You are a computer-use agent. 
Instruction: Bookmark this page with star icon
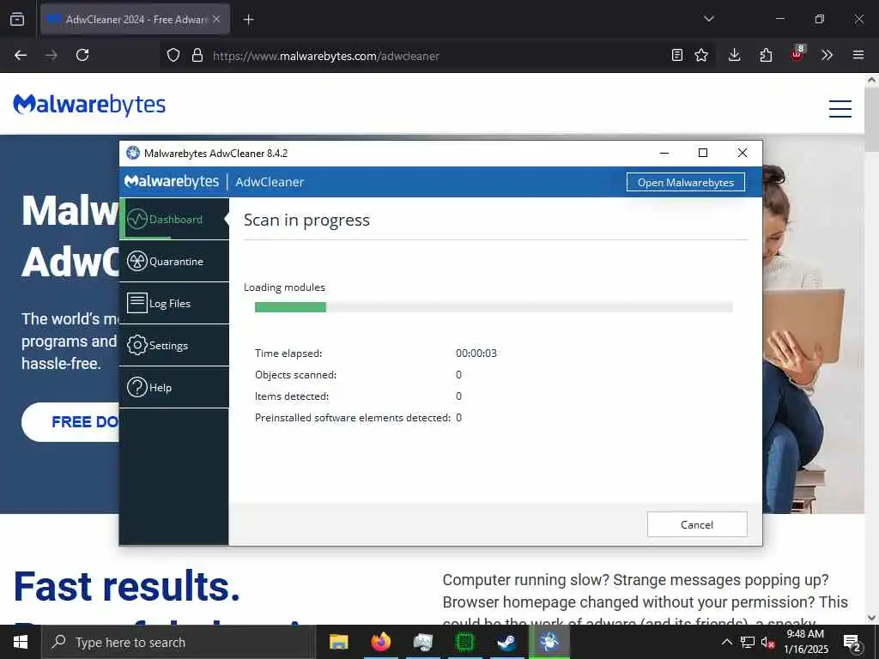point(701,55)
